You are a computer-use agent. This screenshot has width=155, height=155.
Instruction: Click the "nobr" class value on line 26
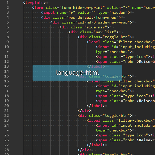pyautogui.click(x=130, y=140)
